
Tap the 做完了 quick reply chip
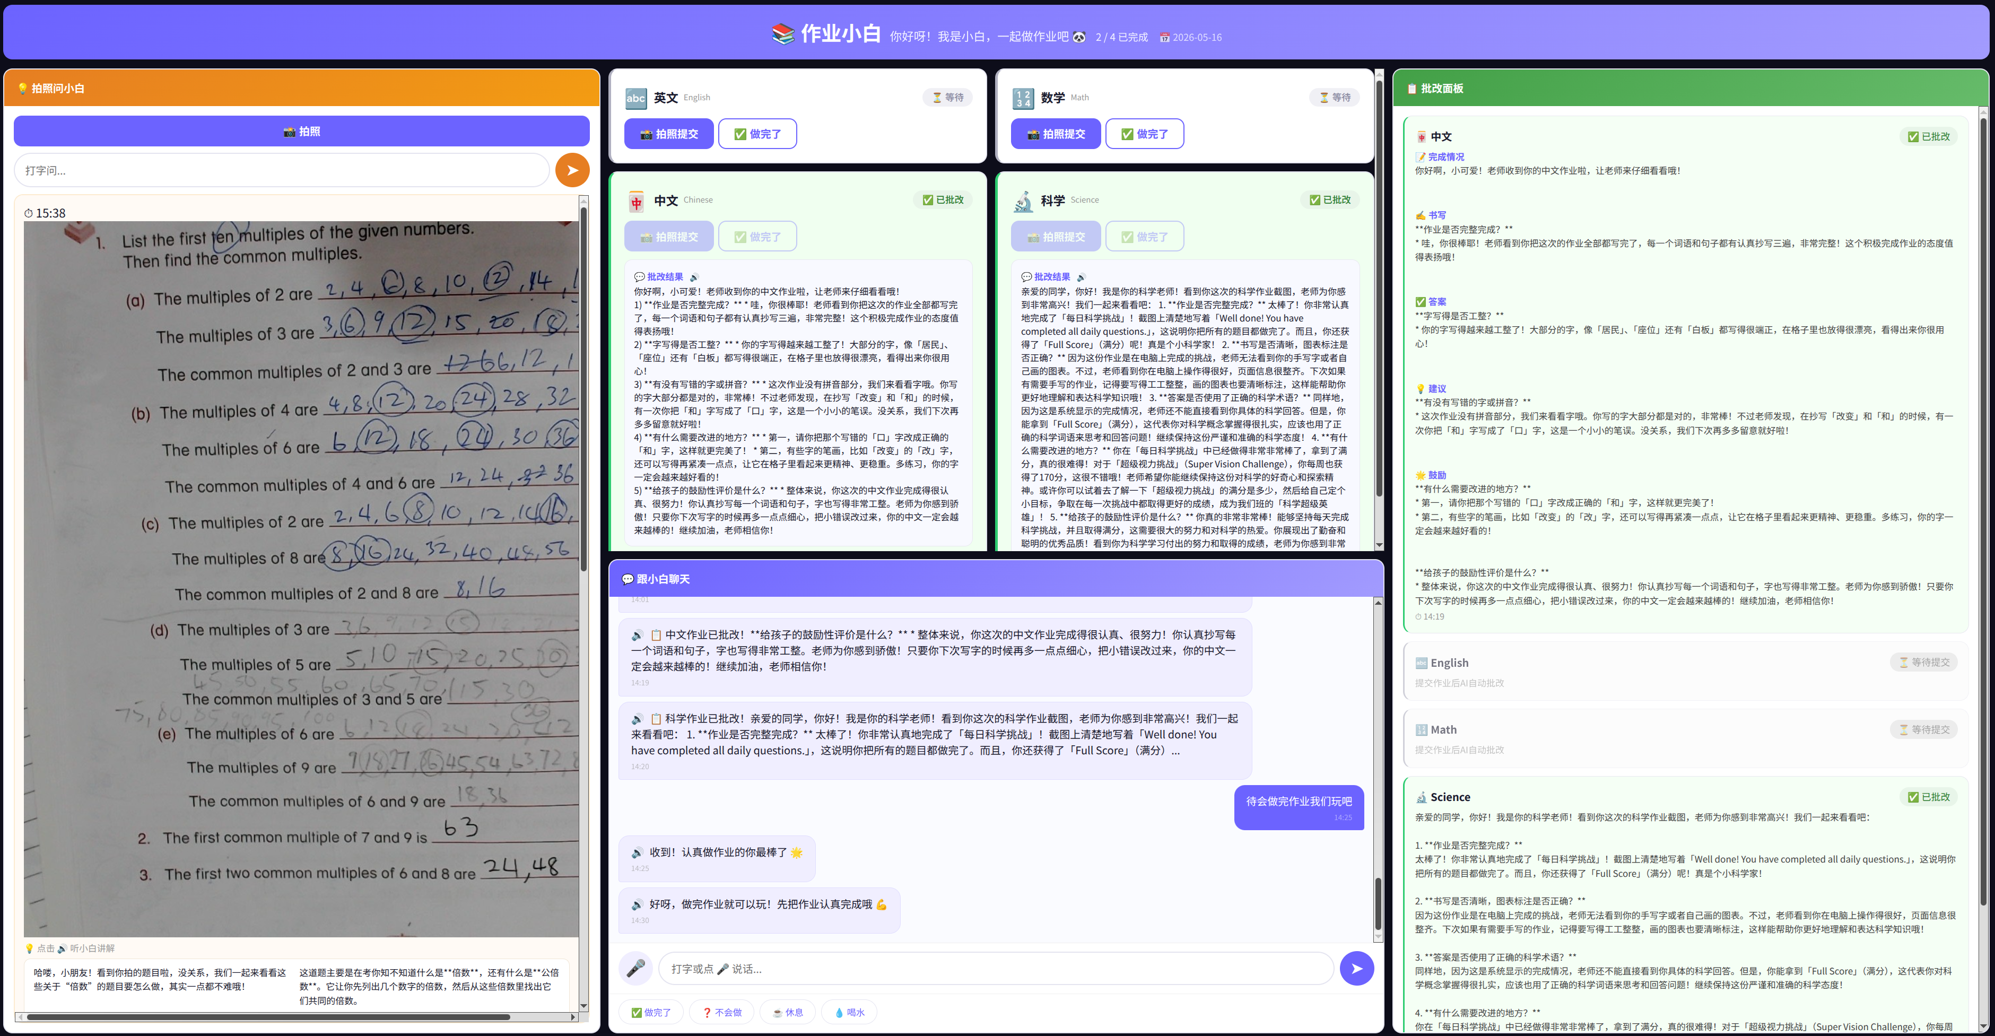coord(650,1013)
